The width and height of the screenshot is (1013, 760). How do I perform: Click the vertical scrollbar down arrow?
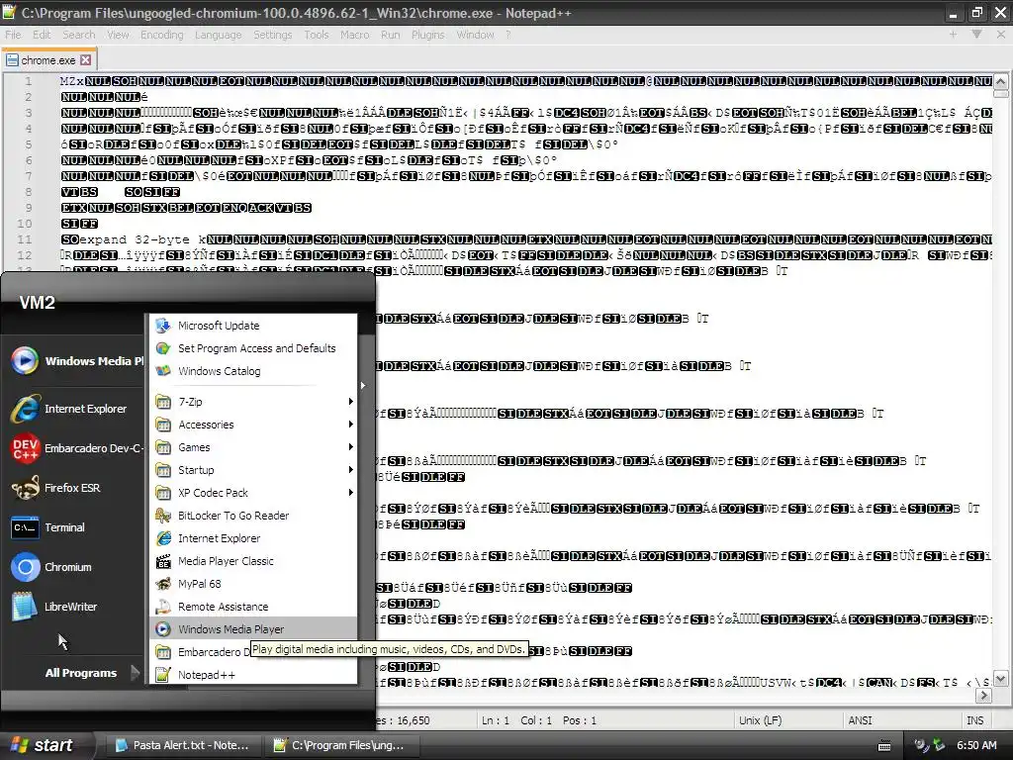1000,679
